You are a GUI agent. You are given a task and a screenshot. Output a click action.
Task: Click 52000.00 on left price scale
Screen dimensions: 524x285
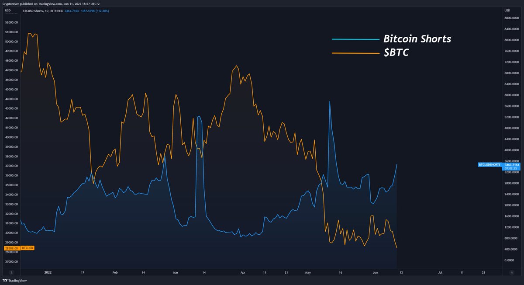click(x=11, y=22)
